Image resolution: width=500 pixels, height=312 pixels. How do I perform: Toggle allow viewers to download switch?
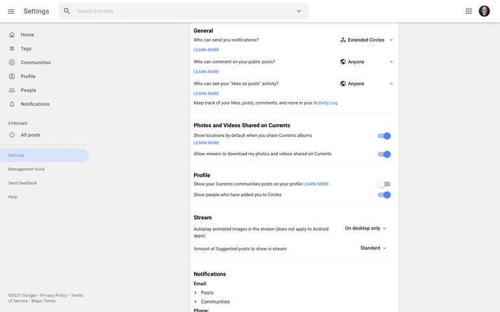pos(384,154)
